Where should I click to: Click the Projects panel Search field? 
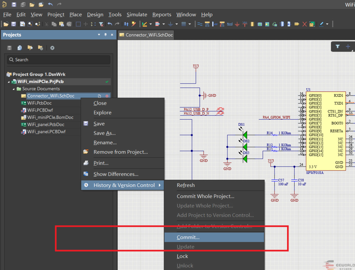pos(59,60)
